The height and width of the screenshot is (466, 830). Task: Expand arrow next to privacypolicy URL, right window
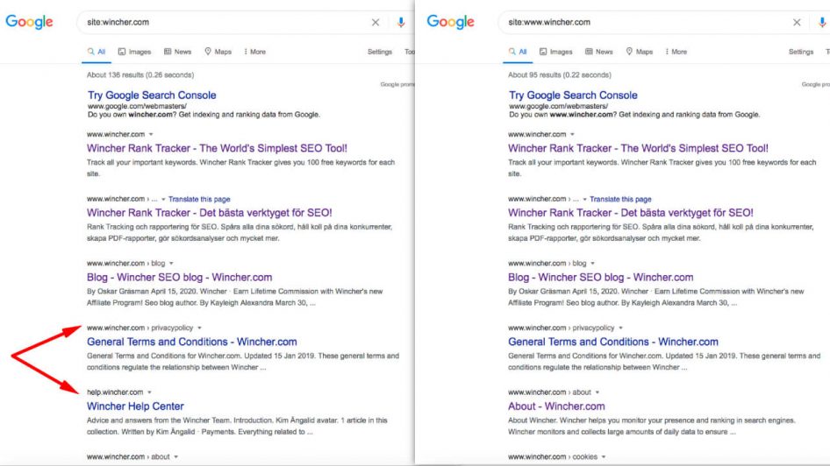point(621,328)
